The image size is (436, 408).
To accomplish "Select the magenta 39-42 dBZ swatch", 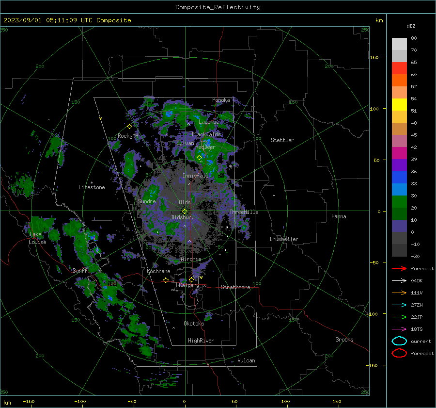I will tap(399, 153).
